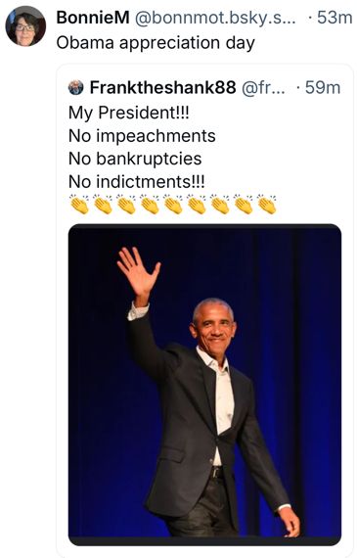Open the @bonnmot.bsky.s... handle link
Screen dimensions: 357x558
click(x=215, y=18)
